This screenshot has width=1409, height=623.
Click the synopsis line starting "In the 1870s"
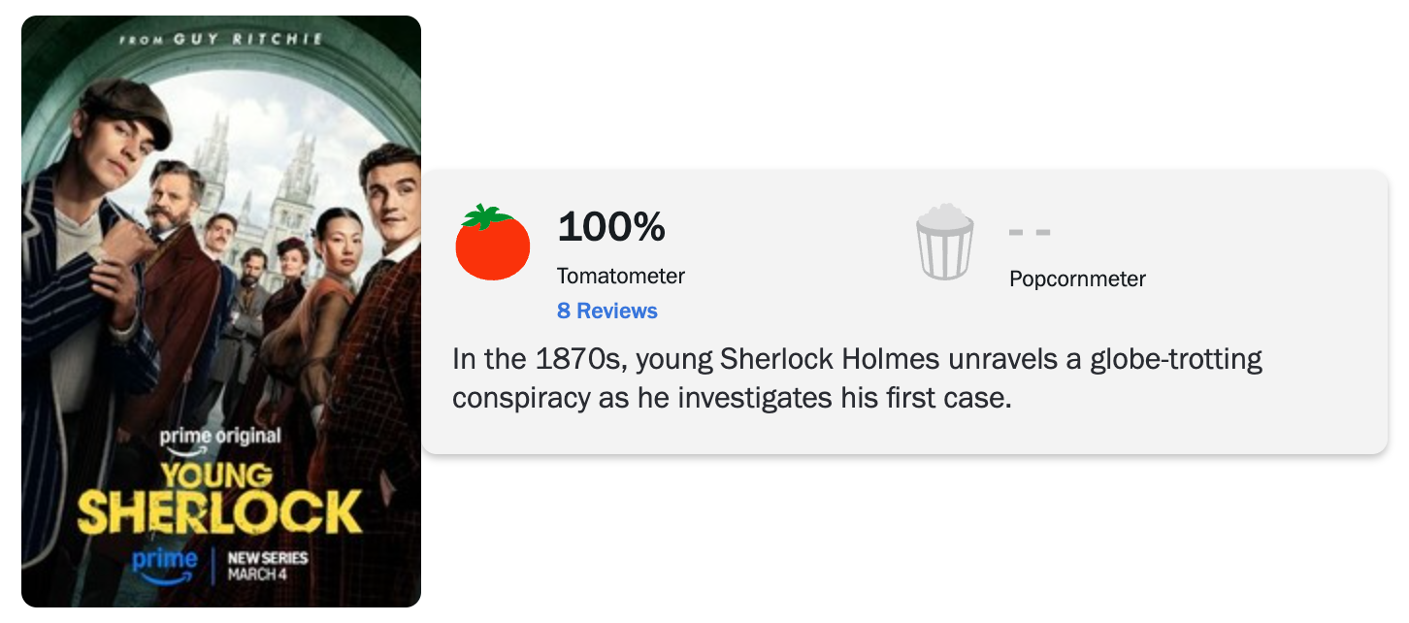pyautogui.click(x=857, y=359)
